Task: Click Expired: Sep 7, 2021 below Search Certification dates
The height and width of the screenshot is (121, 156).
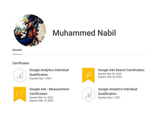Action: 109,98
